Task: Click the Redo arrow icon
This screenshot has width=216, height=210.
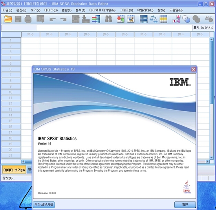Action: 63,19
